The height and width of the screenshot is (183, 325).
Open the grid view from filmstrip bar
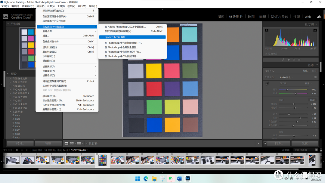point(17,150)
